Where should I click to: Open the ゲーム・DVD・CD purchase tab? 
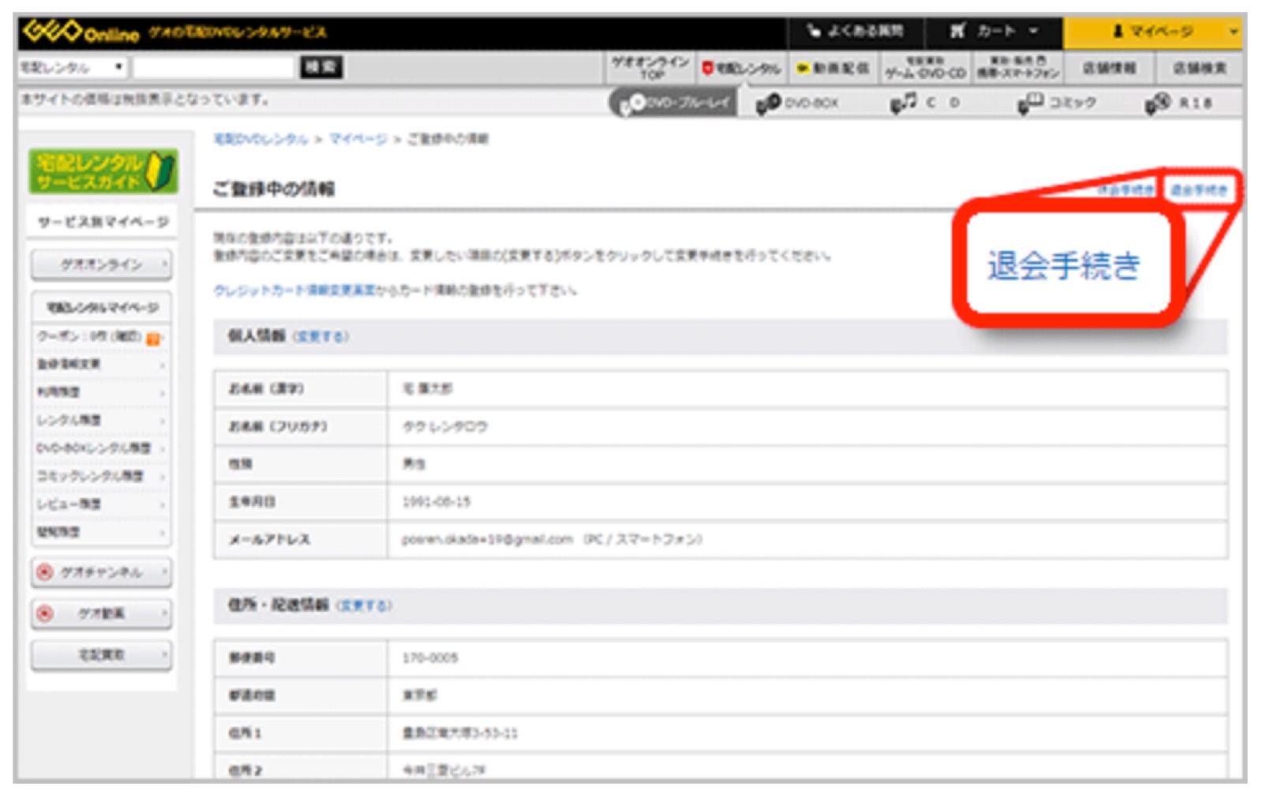pyautogui.click(x=925, y=68)
